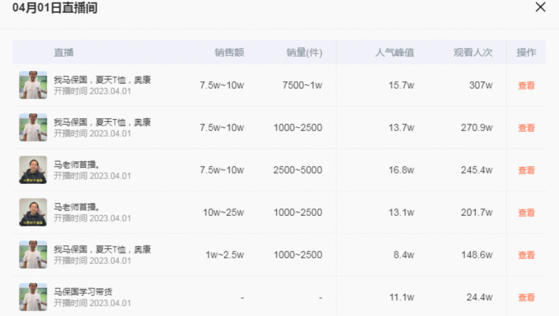Select thumbnail of livestream with 13.7w peak
The image size is (559, 316).
(x=33, y=128)
